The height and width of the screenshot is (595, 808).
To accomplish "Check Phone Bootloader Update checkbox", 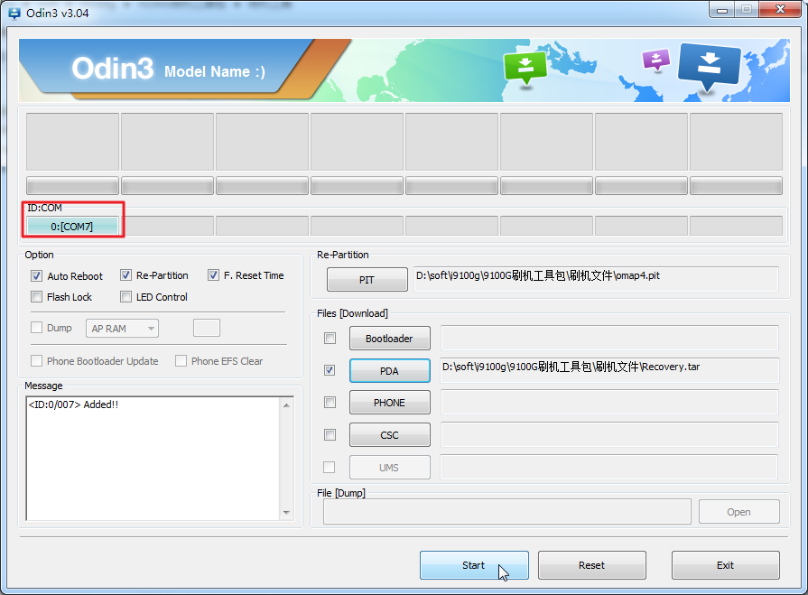I will pos(37,360).
